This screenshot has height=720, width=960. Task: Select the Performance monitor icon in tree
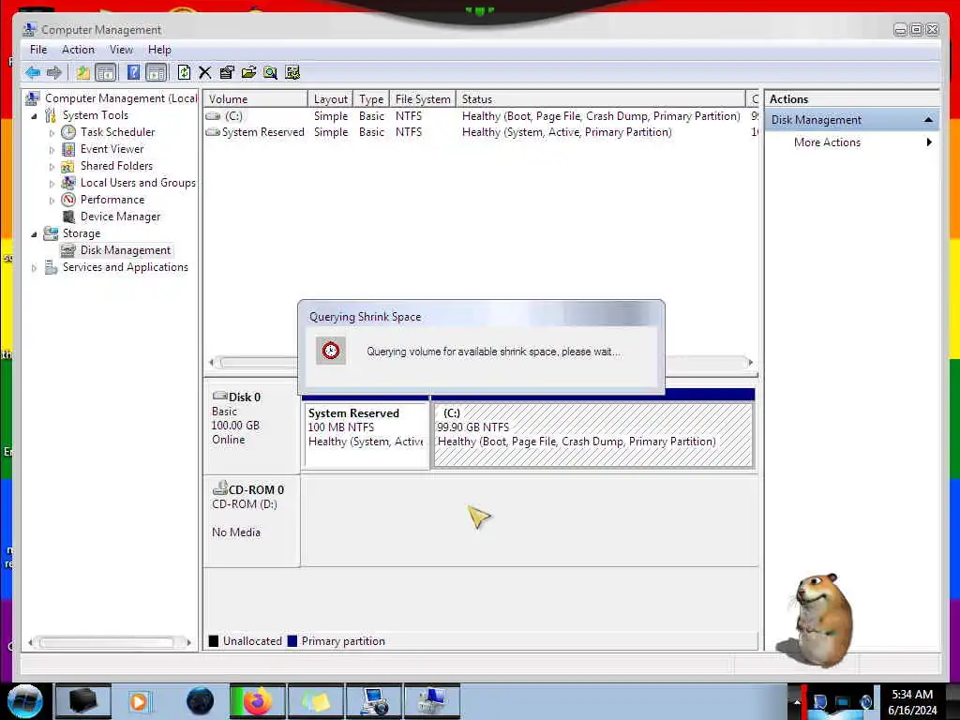tap(68, 200)
